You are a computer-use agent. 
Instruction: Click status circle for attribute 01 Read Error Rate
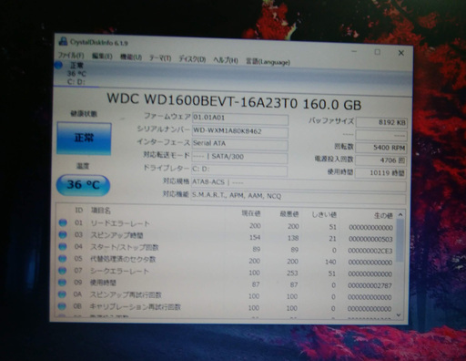click(63, 222)
